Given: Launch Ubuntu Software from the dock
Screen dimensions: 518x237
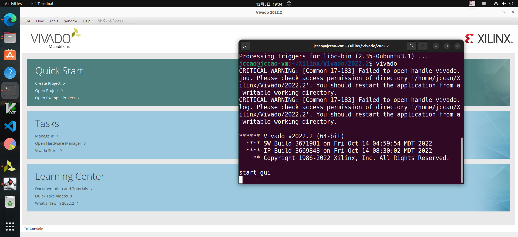Looking at the screenshot, I should [10, 55].
